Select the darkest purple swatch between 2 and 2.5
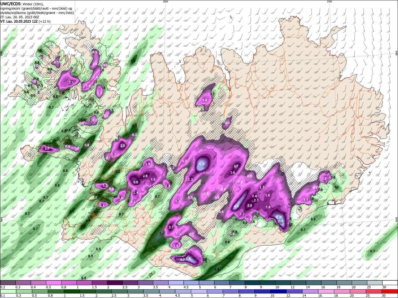This screenshot has height=298, width=398. tap(115, 282)
